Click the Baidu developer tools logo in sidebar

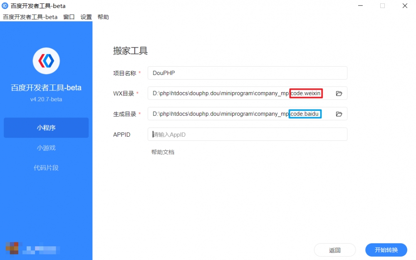tap(46, 61)
